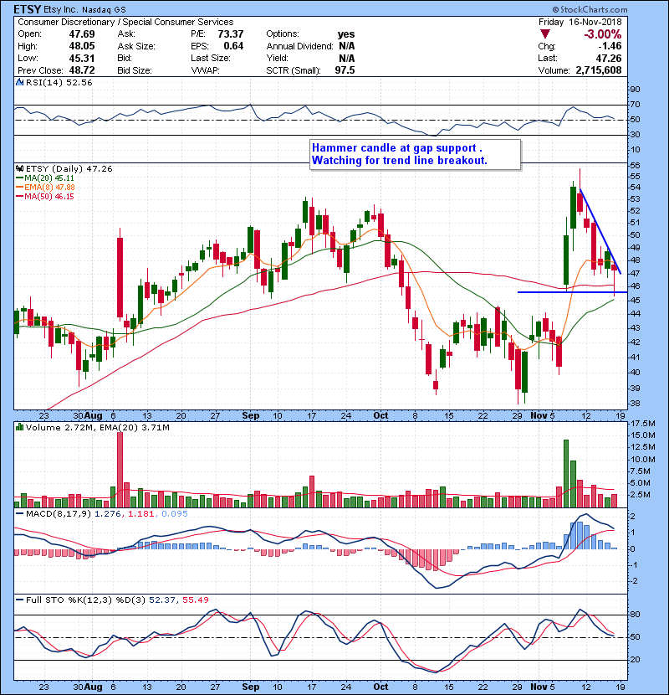Click the header Volume value 2,715,608
The image size is (669, 695).
[x=599, y=70]
